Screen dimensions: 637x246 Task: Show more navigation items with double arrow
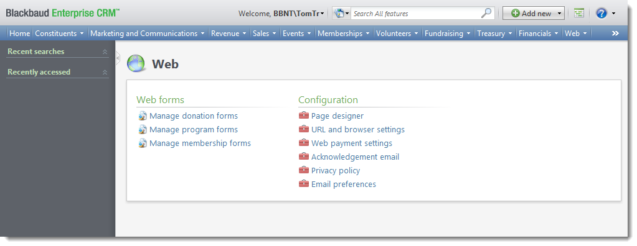point(615,34)
